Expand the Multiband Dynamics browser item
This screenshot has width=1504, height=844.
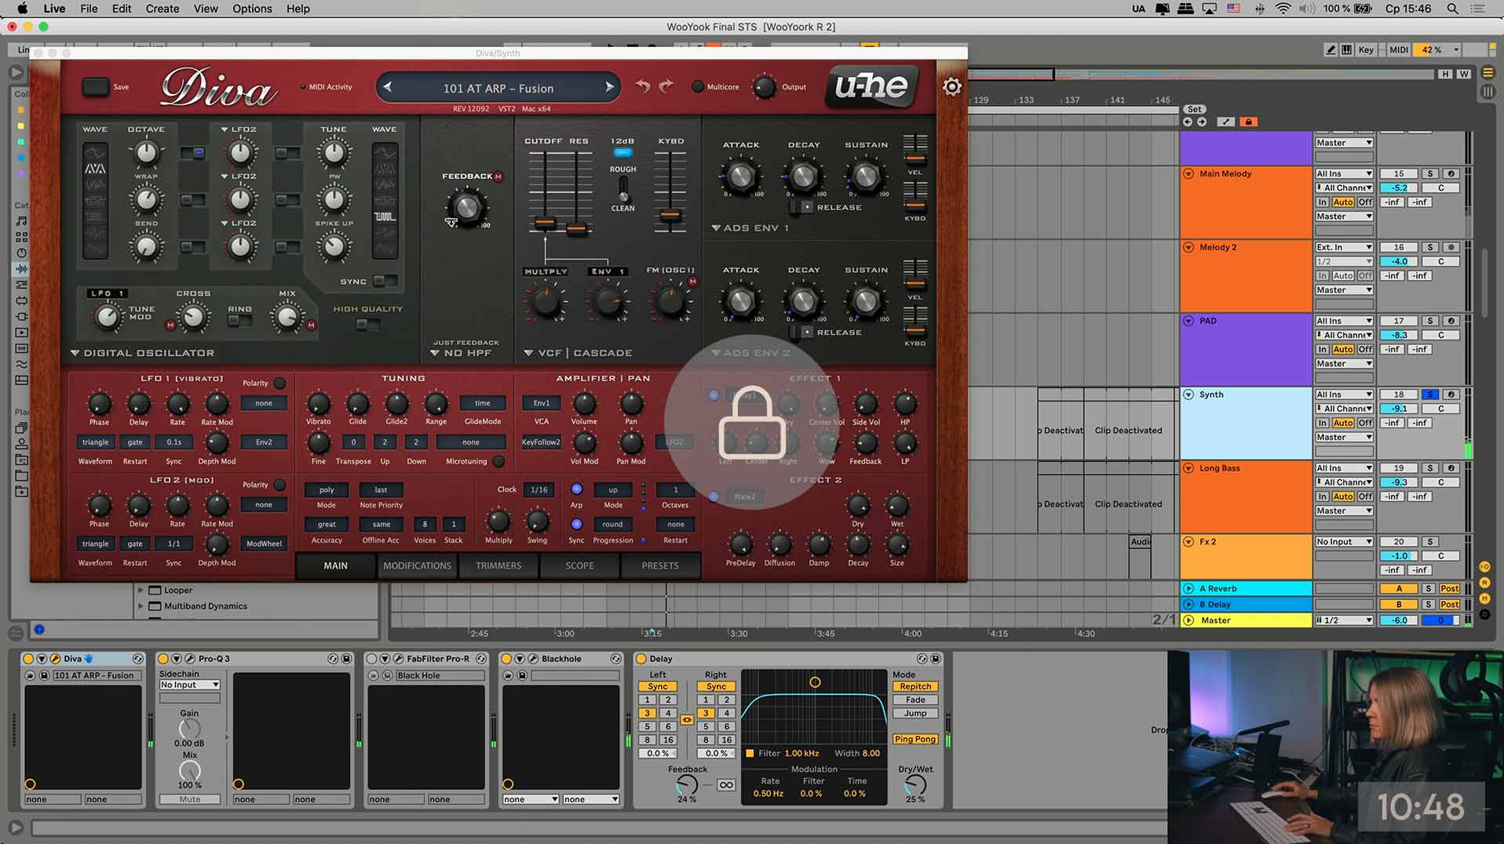(x=141, y=606)
